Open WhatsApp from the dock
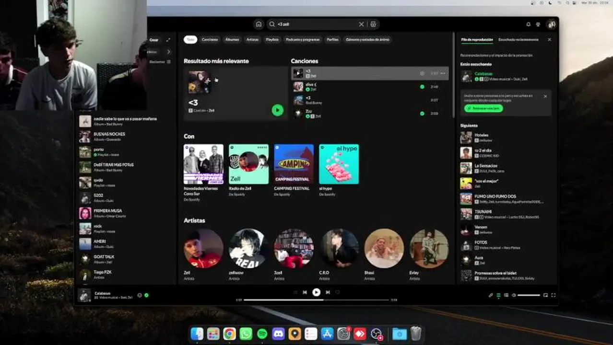This screenshot has width=613, height=345. pos(246,334)
